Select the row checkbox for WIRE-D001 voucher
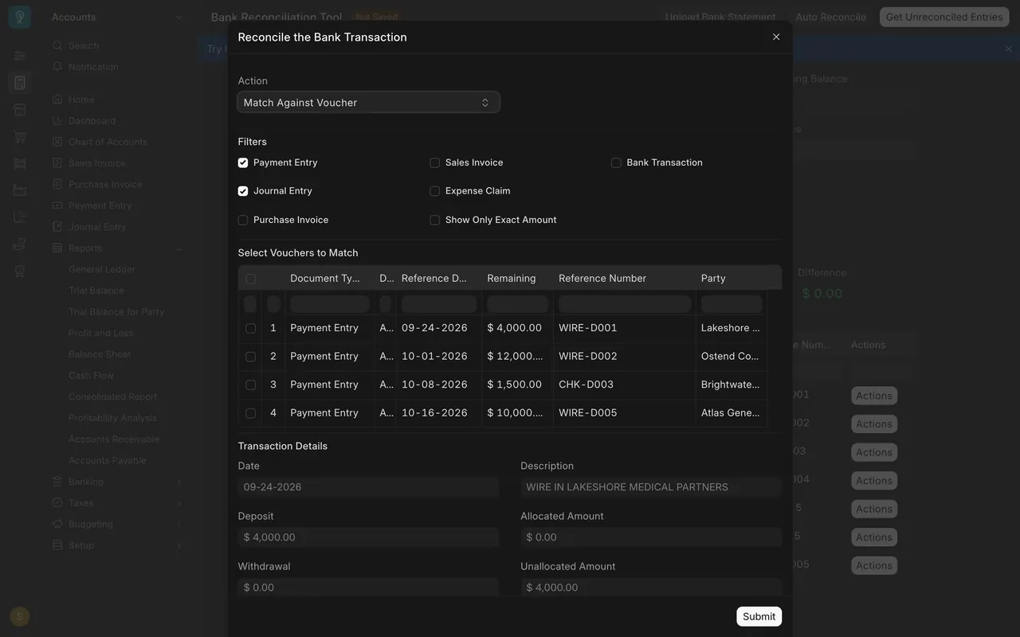 coord(251,328)
